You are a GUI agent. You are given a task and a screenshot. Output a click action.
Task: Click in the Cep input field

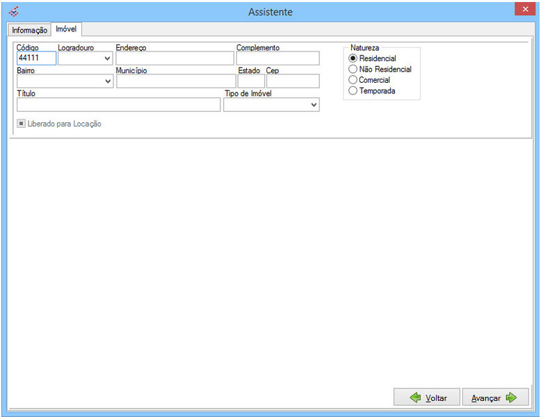[292, 81]
